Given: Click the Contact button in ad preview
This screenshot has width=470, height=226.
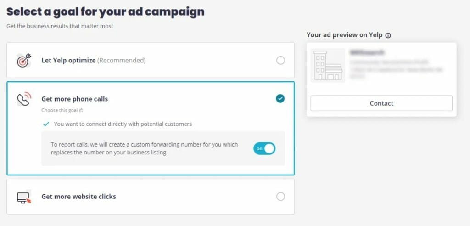Looking at the screenshot, I should point(381,103).
